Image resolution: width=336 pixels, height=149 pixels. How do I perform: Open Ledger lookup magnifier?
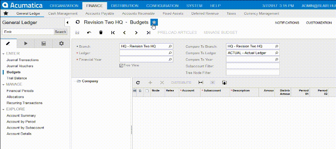coord(170,53)
